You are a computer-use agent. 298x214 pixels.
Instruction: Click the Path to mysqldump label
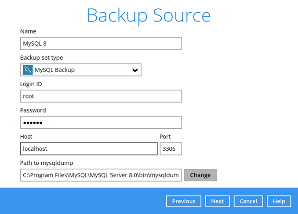coord(47,163)
